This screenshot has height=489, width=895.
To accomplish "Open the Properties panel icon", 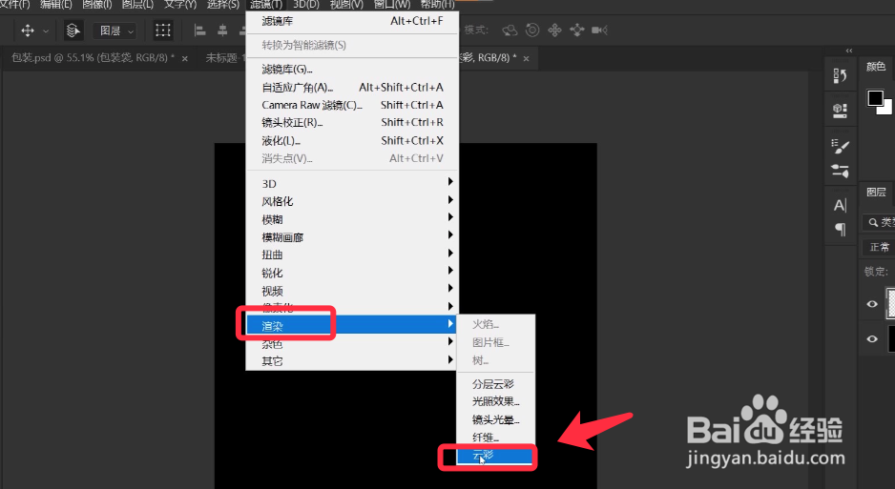I will pos(840,110).
